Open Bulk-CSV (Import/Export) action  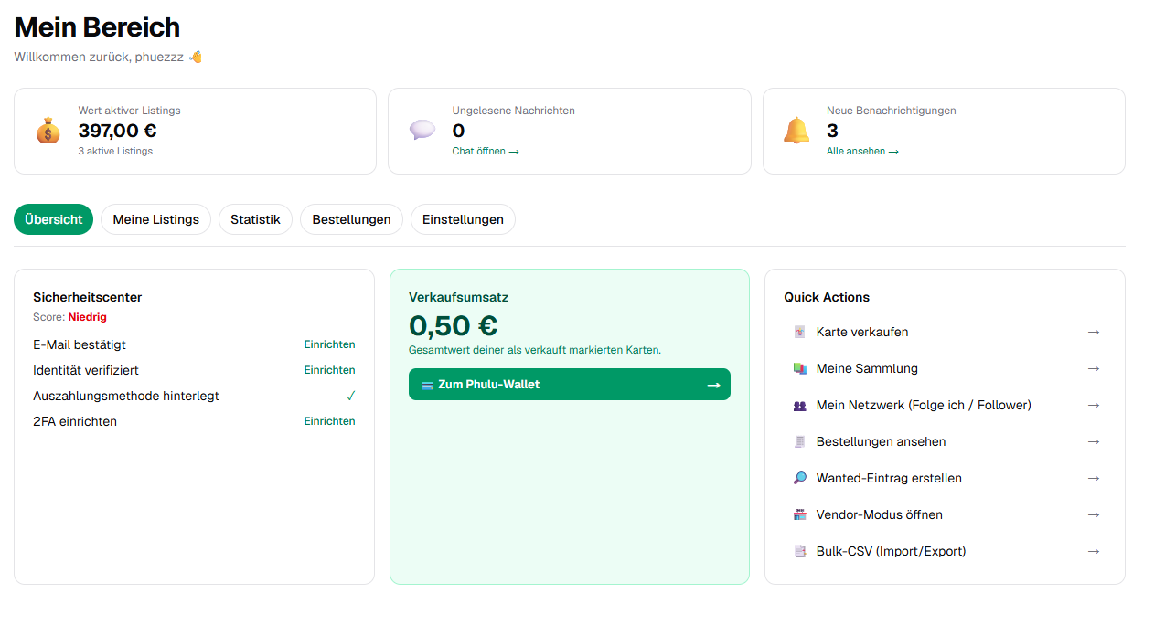pos(946,551)
